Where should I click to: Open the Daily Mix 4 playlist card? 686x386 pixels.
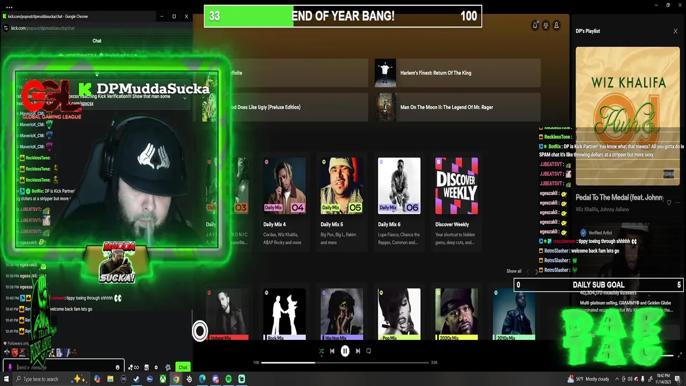click(x=284, y=203)
